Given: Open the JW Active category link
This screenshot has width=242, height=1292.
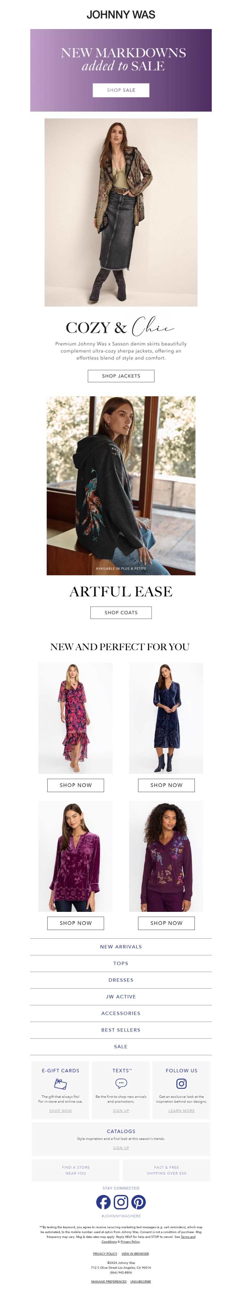Looking at the screenshot, I should pos(121,997).
